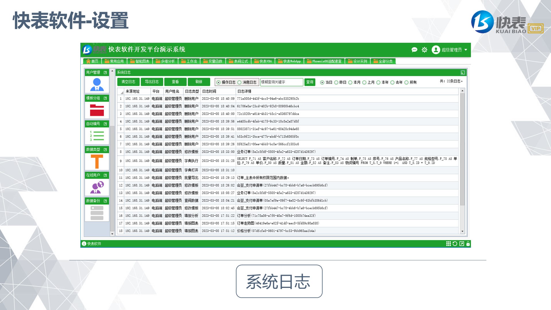Open the 变量函数 tab
The image size is (551, 310).
pos(213,61)
